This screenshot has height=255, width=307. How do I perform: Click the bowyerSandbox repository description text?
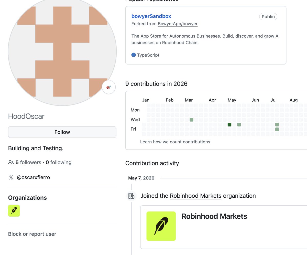coord(205,39)
